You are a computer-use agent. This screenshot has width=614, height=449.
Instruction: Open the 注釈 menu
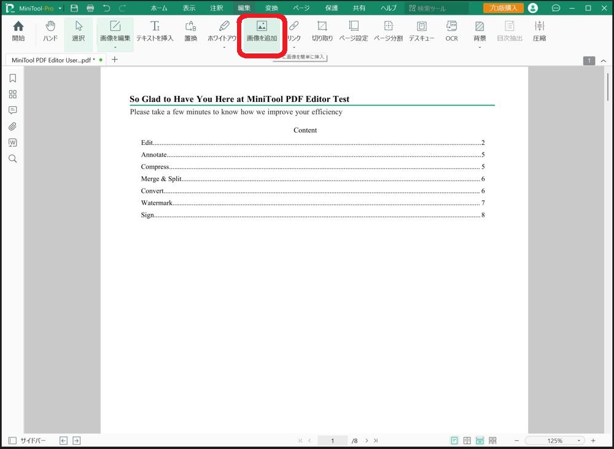tap(216, 8)
